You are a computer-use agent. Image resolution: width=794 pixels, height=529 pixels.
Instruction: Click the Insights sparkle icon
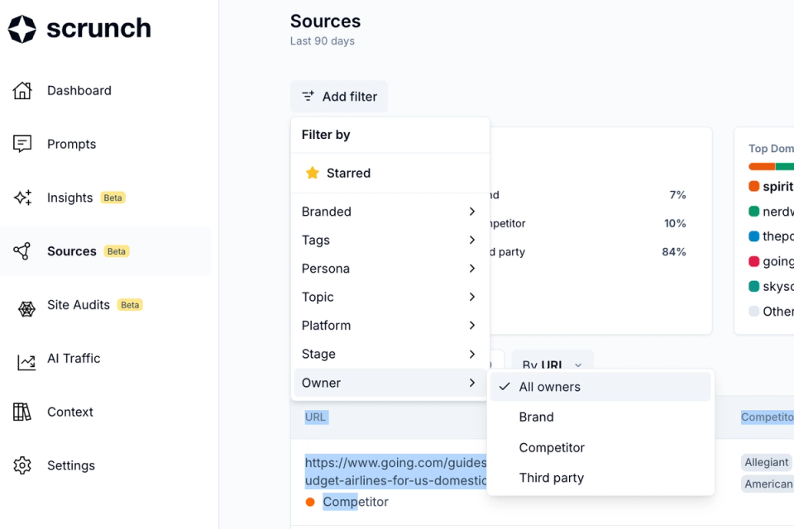pyautogui.click(x=22, y=198)
